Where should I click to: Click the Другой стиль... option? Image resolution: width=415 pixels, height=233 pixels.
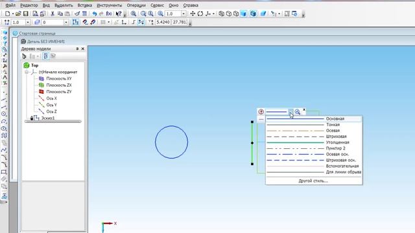pyautogui.click(x=314, y=181)
